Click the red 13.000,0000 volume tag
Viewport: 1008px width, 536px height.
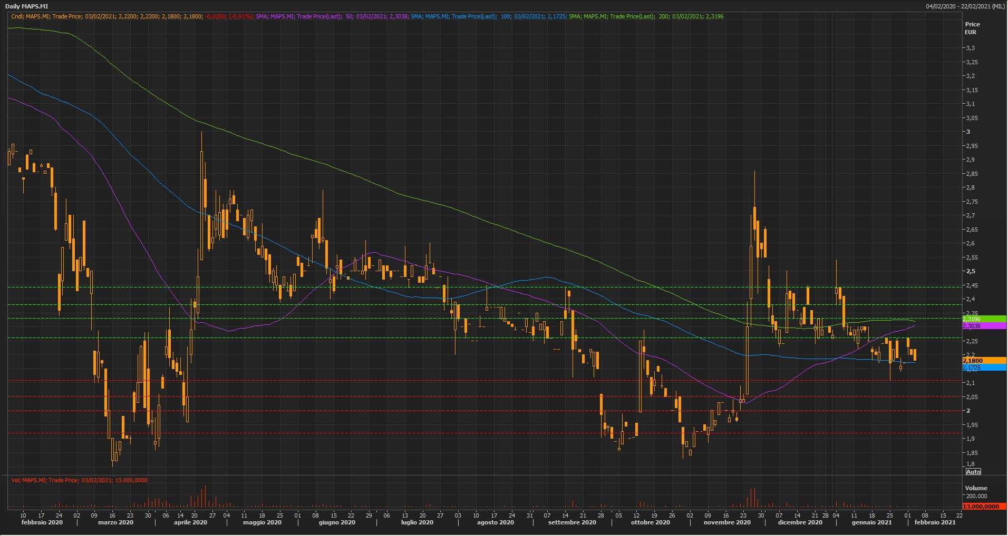[x=984, y=507]
